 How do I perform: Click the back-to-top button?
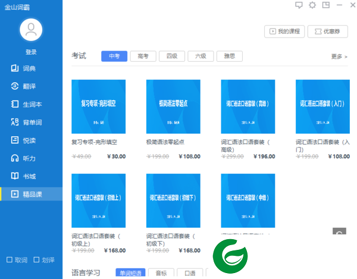tap(339, 231)
